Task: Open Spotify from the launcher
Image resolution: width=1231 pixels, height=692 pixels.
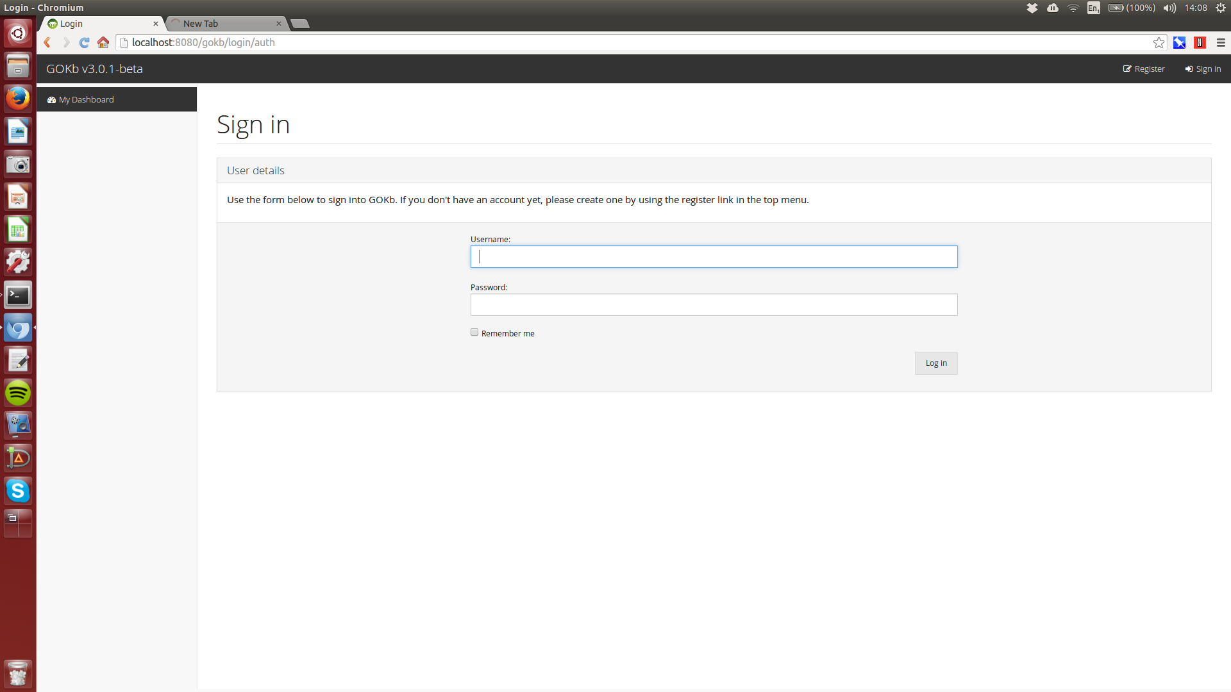Action: [18, 393]
